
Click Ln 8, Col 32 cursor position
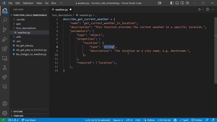tap(98, 120)
